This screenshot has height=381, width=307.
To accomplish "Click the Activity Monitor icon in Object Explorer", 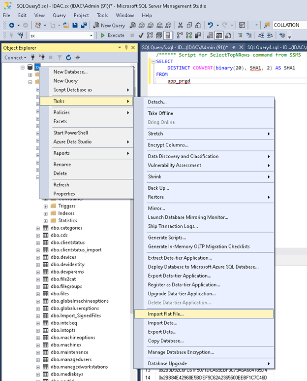I will pos(76,58).
